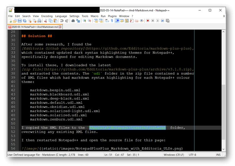Open the Function List icon
The image size is (235, 166).
(x=132, y=21)
